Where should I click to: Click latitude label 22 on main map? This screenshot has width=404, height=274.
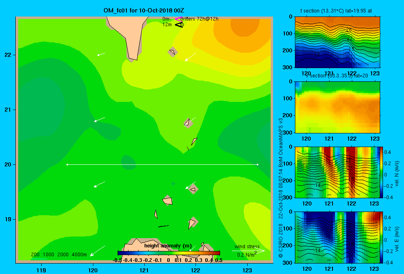pos(8,55)
